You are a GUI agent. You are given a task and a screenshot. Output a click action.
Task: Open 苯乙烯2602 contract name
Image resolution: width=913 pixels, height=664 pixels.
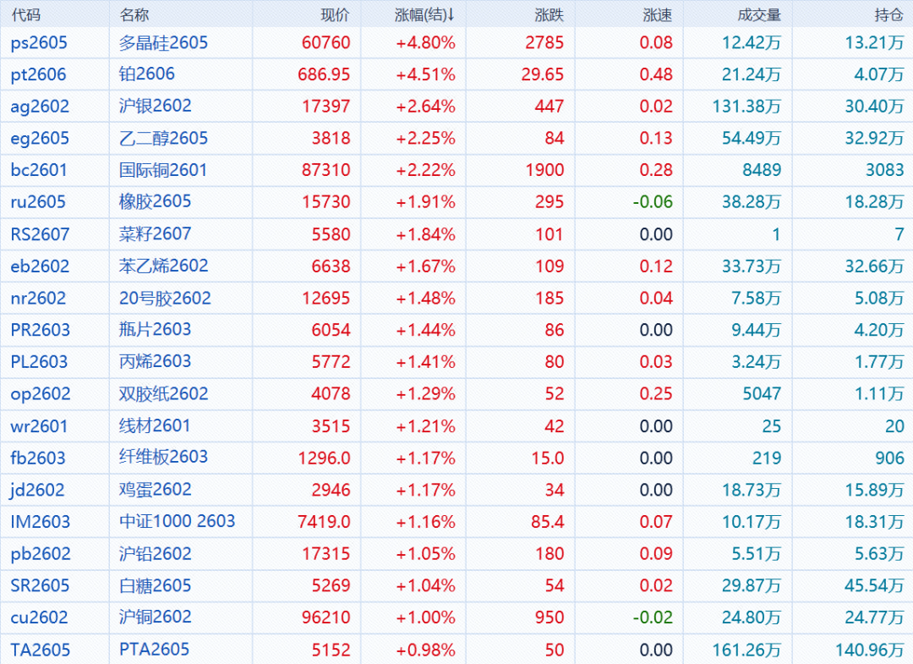pos(164,266)
